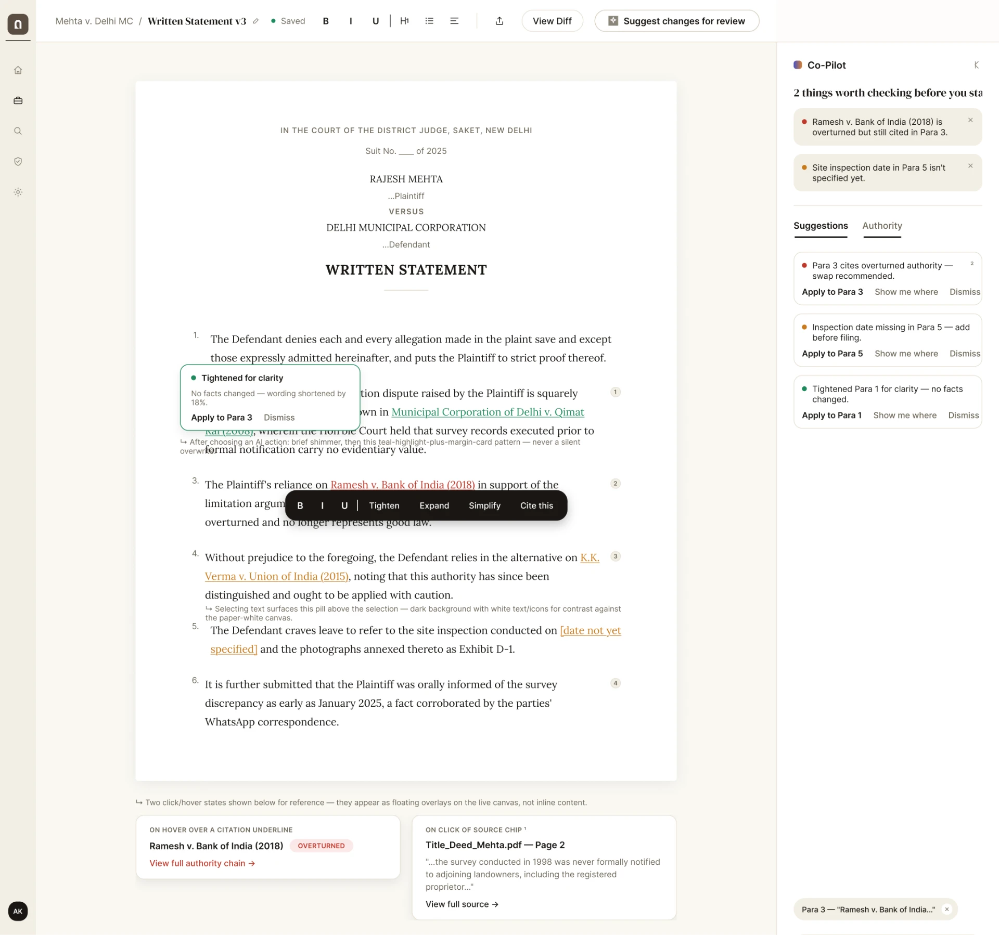Toggle Underline in the top toolbar
Image resolution: width=999 pixels, height=935 pixels.
click(x=376, y=21)
